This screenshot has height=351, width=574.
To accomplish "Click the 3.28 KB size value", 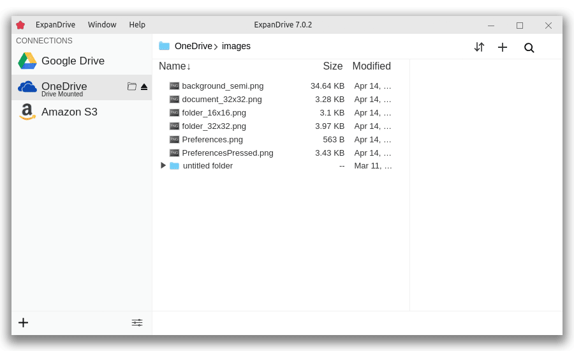I will click(x=330, y=100).
